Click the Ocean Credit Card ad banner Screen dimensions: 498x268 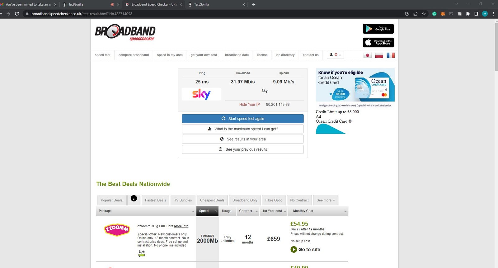click(x=355, y=85)
